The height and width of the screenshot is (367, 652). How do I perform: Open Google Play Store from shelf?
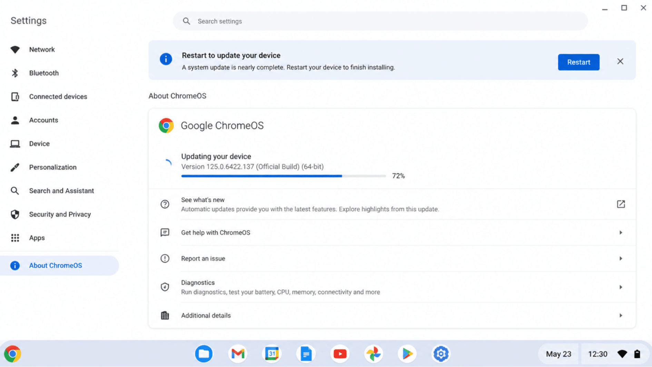(x=407, y=354)
